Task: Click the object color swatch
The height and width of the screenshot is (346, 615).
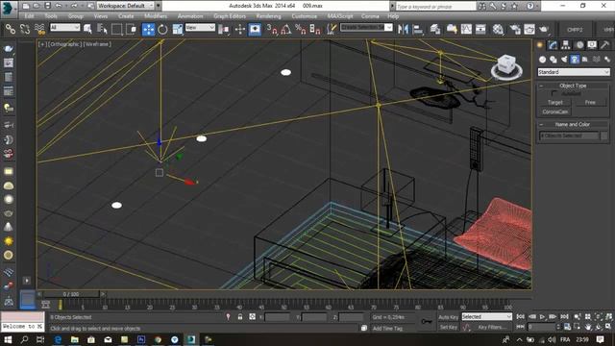Action: tap(604, 136)
